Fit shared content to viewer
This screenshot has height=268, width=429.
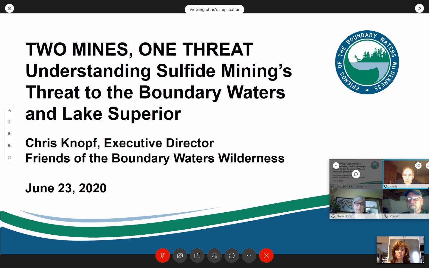[9, 158]
